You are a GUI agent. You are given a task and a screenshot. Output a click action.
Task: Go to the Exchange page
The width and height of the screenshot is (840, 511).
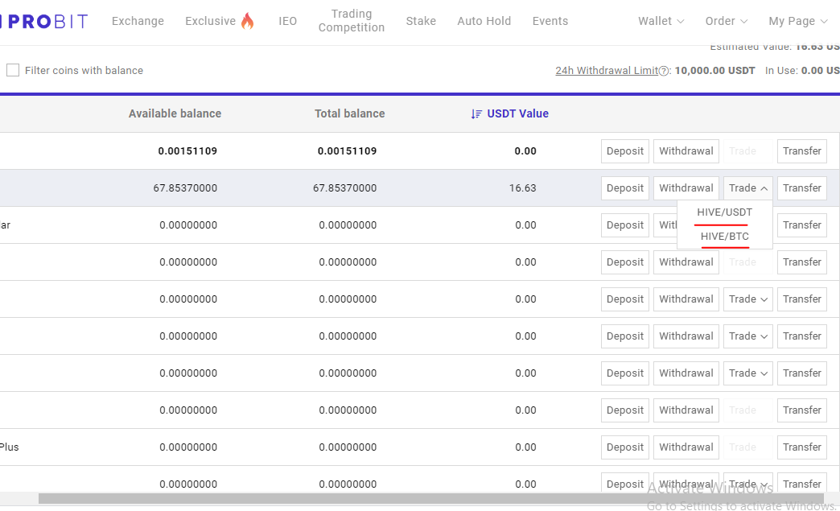[x=138, y=21]
